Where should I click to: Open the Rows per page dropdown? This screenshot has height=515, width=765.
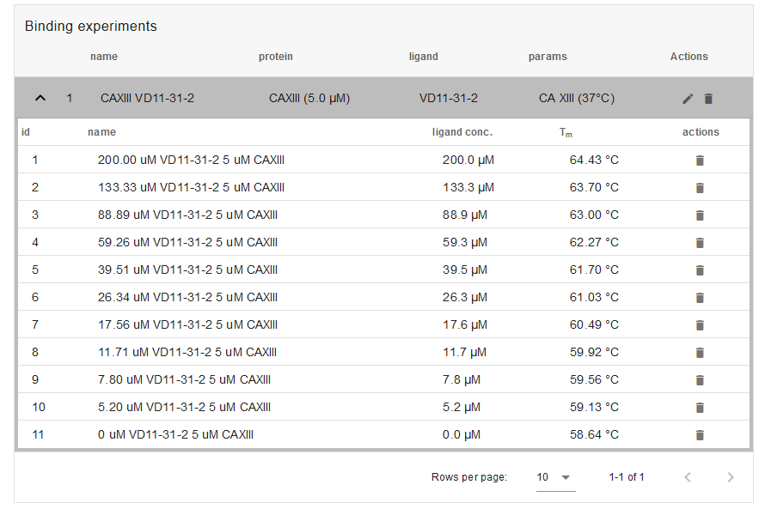555,477
